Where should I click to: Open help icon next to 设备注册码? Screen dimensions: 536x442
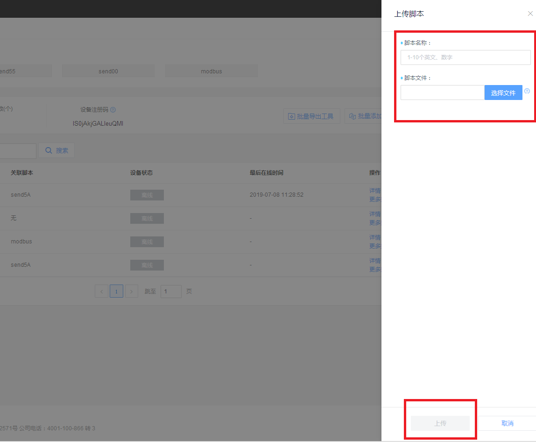[113, 110]
